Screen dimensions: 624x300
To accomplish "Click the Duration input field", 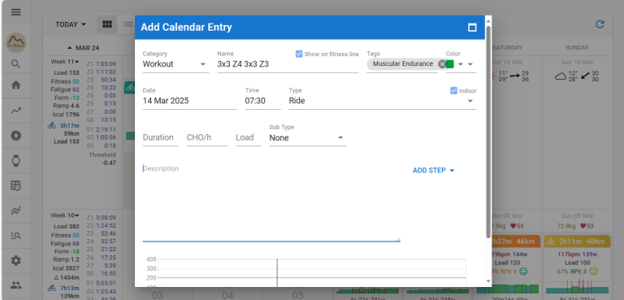I will (160, 138).
